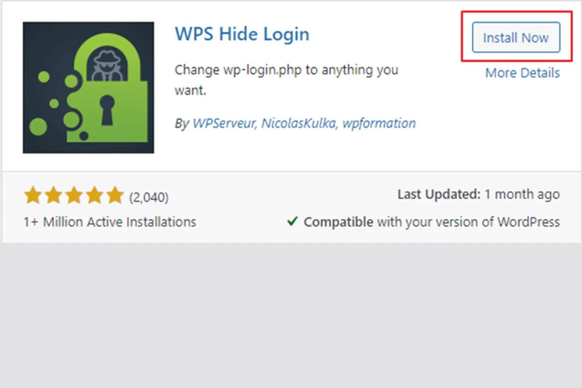Click the keyhole on the padlock image
The height and width of the screenshot is (388, 582).
point(107,110)
